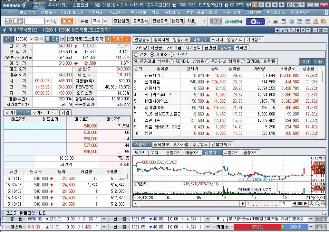The height and width of the screenshot is (232, 329).
Task: Open dropdown next to 종합 index ticker
Action: coord(104,219)
